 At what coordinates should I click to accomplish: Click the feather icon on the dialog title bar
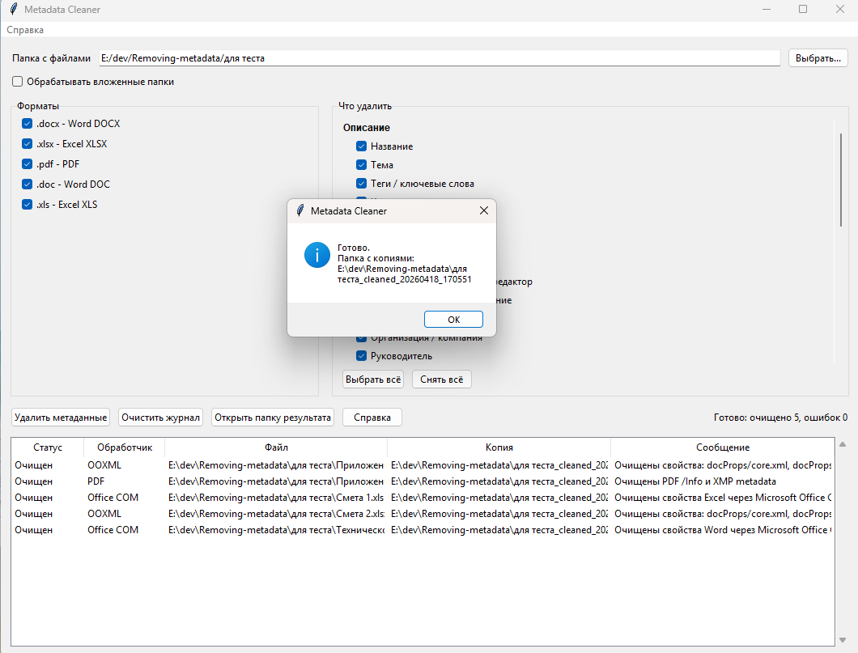point(300,210)
